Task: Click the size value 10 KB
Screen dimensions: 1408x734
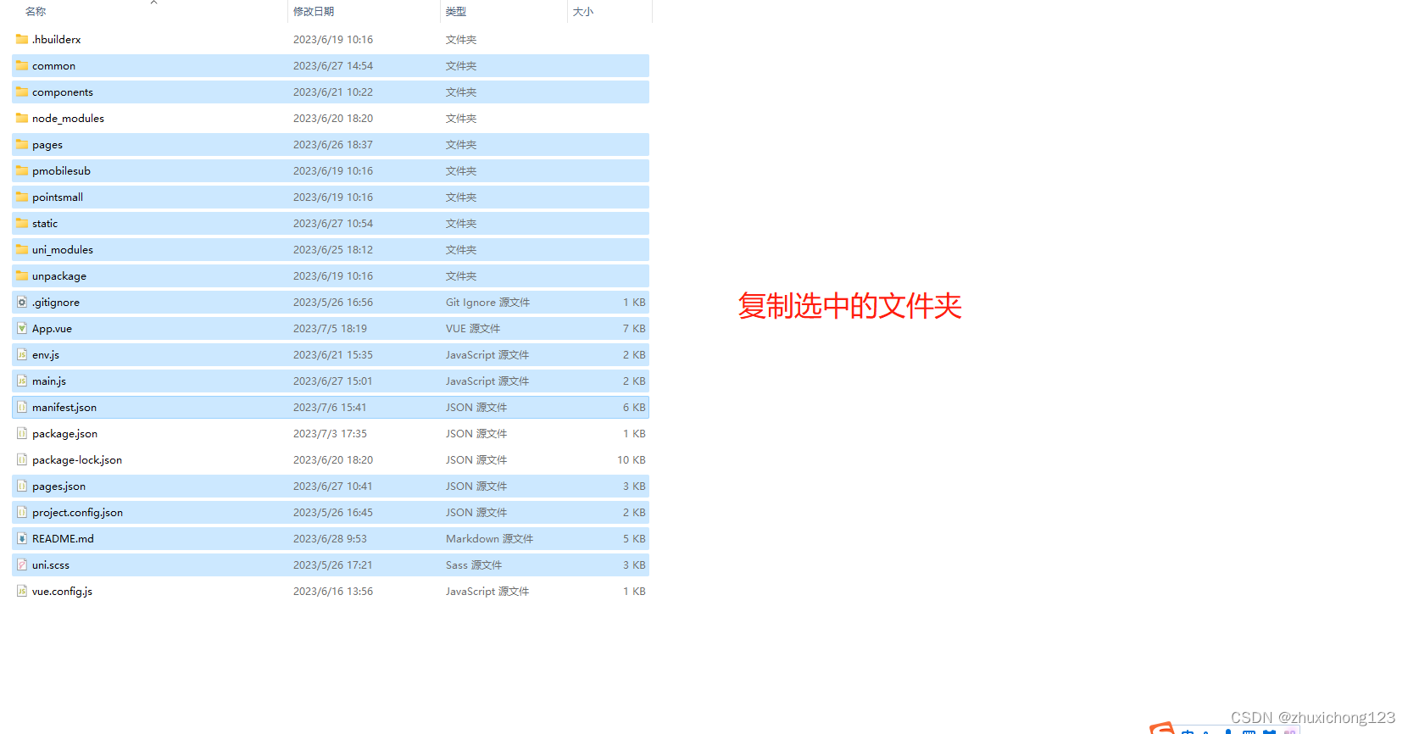Action: point(631,459)
